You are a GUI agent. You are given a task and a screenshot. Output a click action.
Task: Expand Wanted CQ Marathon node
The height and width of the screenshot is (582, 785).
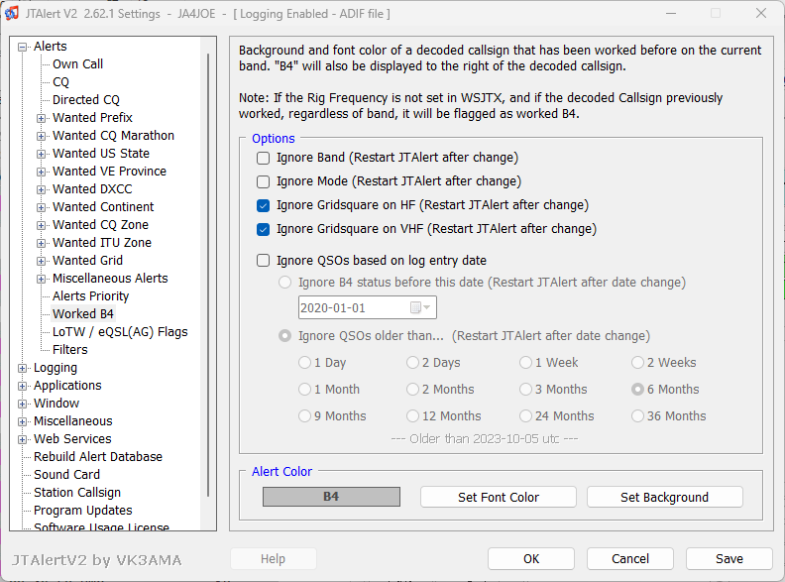(x=41, y=136)
